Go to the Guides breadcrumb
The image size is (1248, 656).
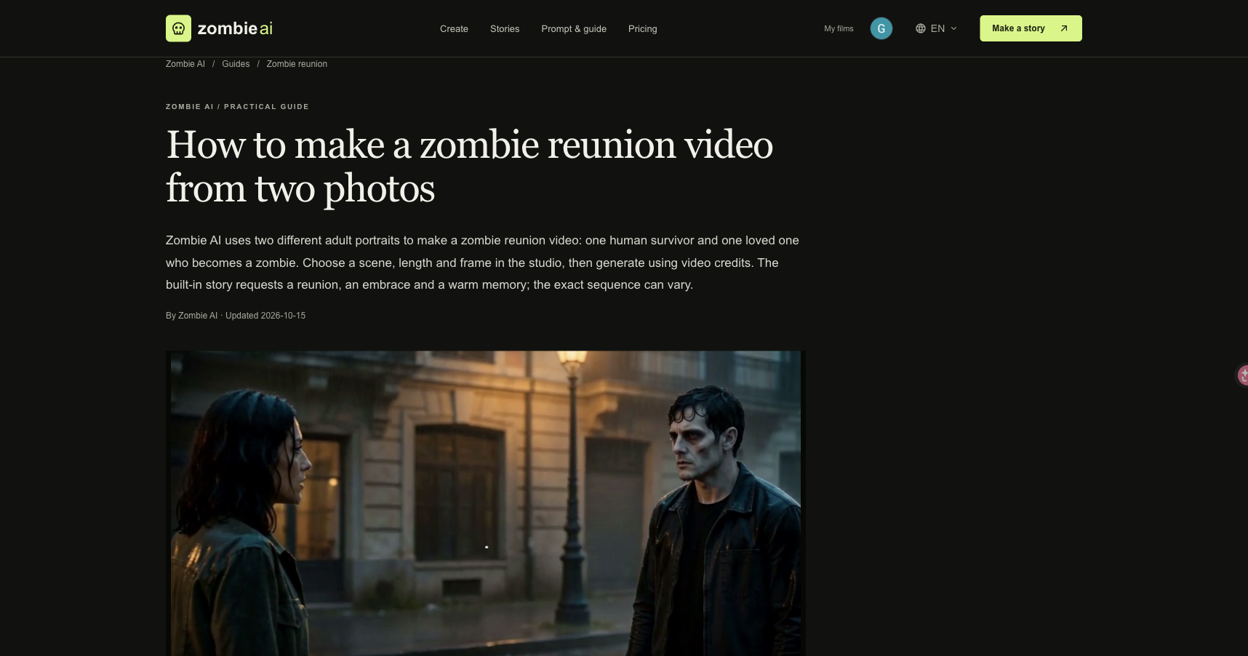point(236,64)
